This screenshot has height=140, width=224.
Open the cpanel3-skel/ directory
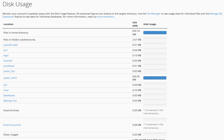(10, 45)
